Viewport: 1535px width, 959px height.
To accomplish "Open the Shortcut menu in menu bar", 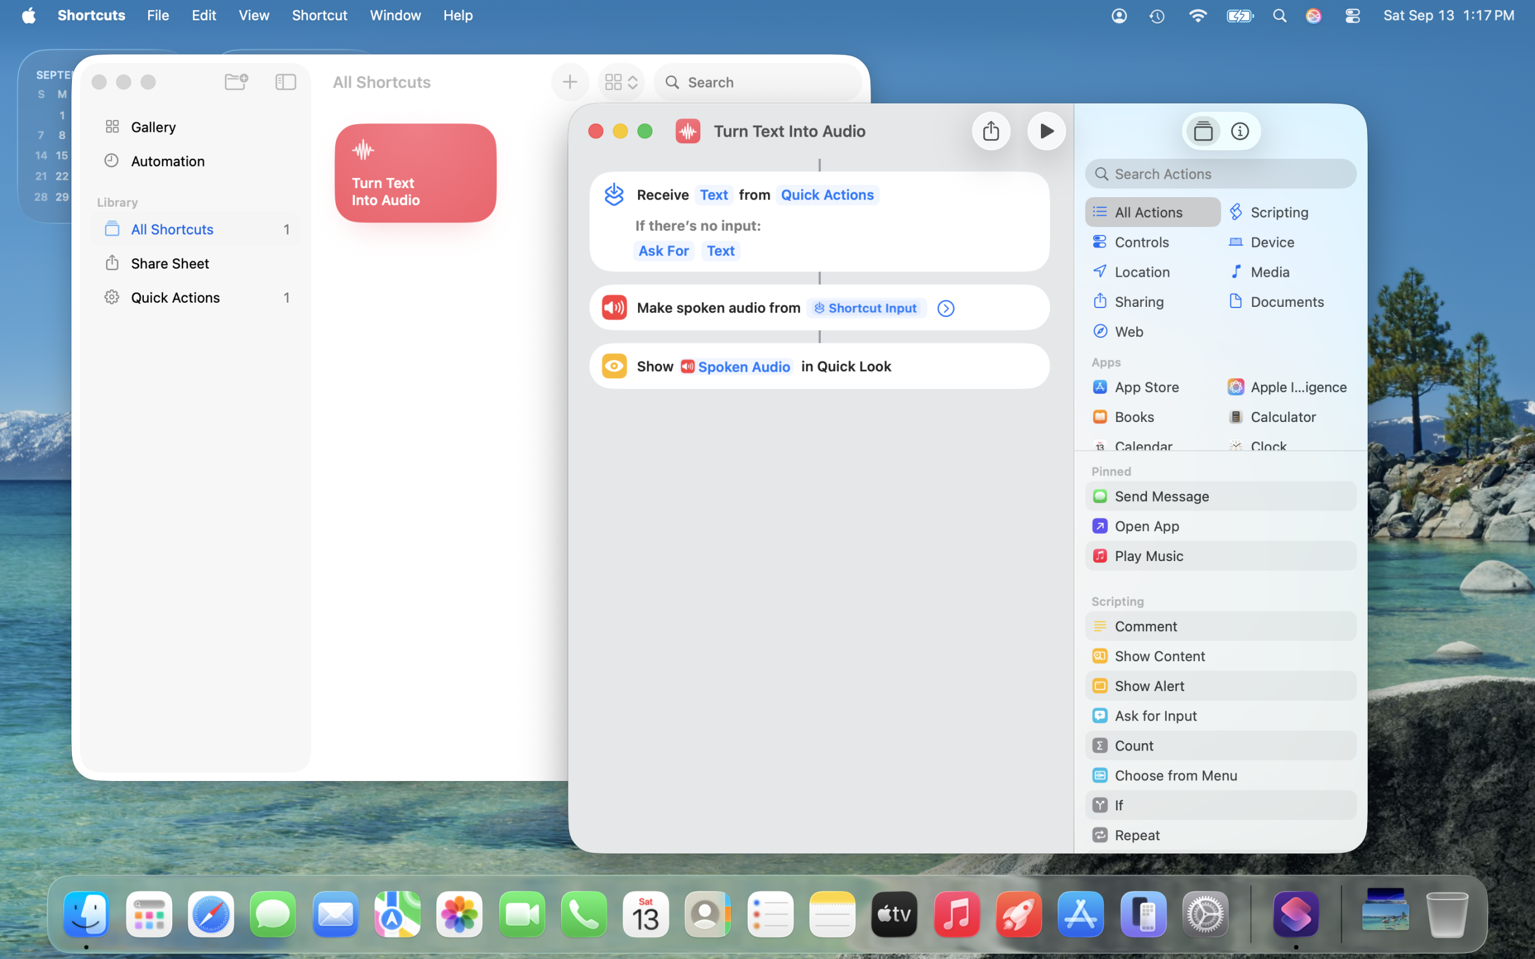I will [x=319, y=15].
